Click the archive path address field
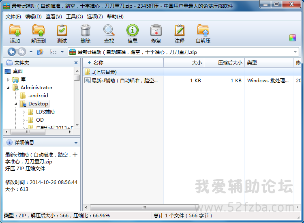Screen dimensions: 304x223 (x=183, y=52)
